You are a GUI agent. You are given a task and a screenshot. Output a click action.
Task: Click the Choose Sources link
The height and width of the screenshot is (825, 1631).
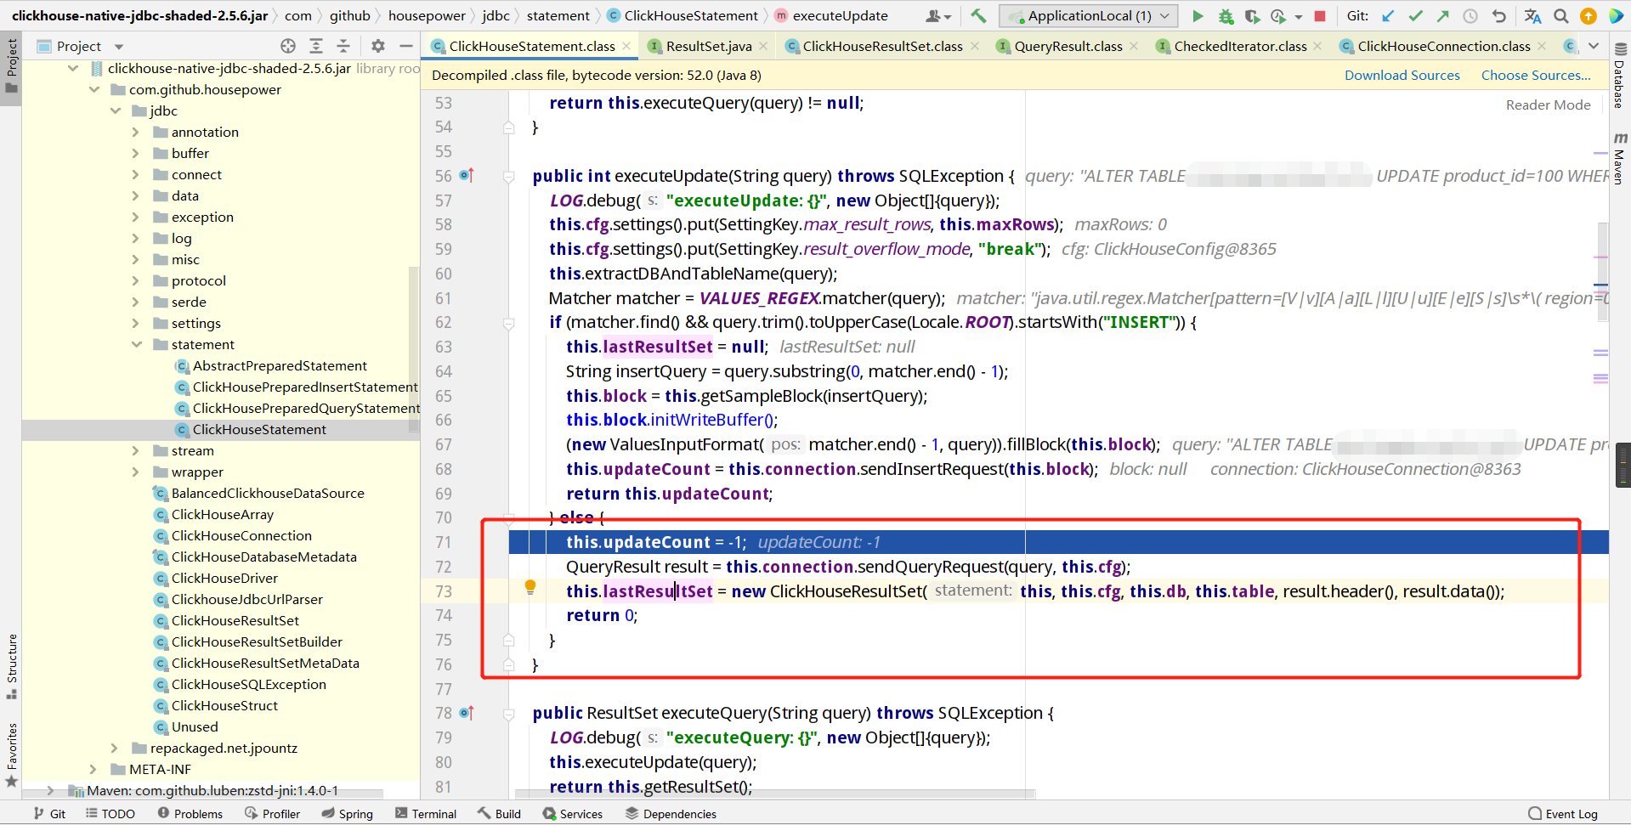pyautogui.click(x=1535, y=75)
